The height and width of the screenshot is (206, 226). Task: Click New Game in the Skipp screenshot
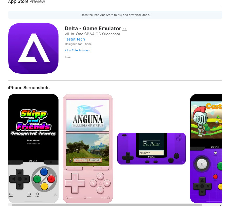coord(33,140)
